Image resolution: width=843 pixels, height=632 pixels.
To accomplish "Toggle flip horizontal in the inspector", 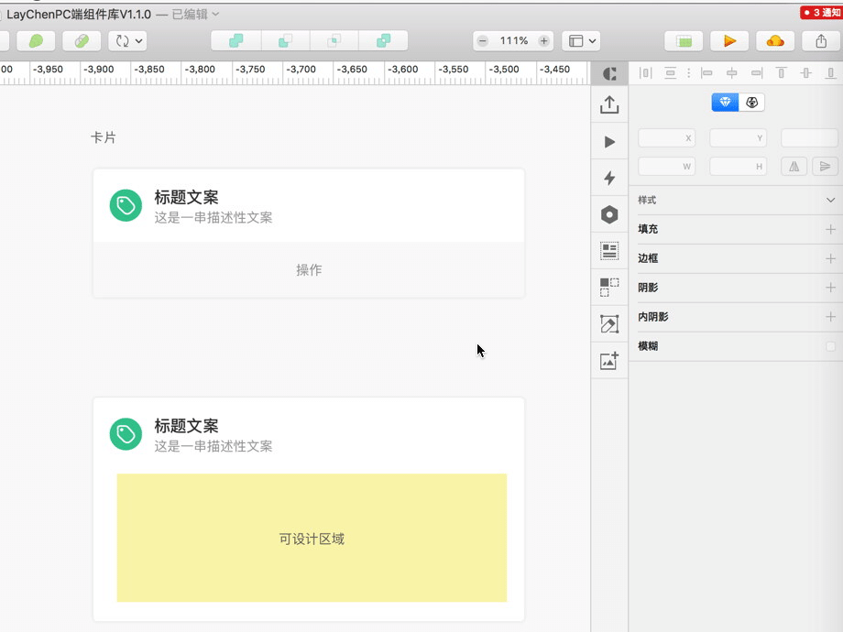I will click(794, 166).
